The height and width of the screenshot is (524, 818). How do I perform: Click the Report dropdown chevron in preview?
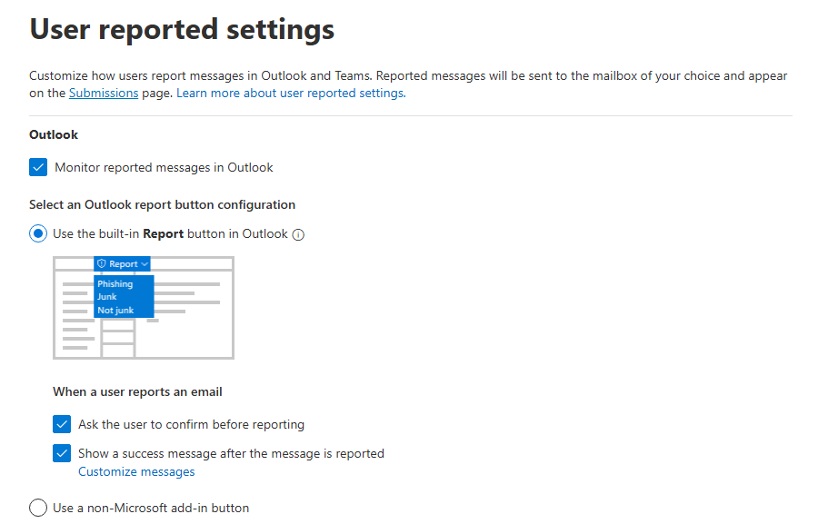[145, 264]
